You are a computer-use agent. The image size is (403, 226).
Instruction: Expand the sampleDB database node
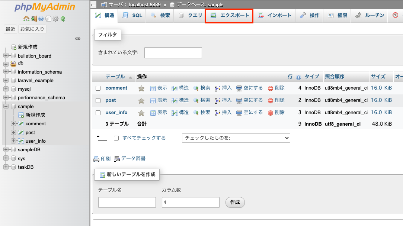6,149
